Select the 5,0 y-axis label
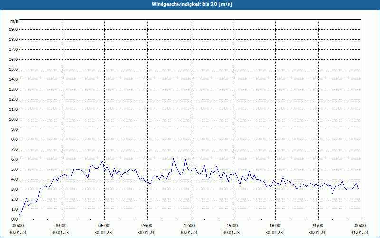This screenshot has height=238, width=380. [x=14, y=169]
